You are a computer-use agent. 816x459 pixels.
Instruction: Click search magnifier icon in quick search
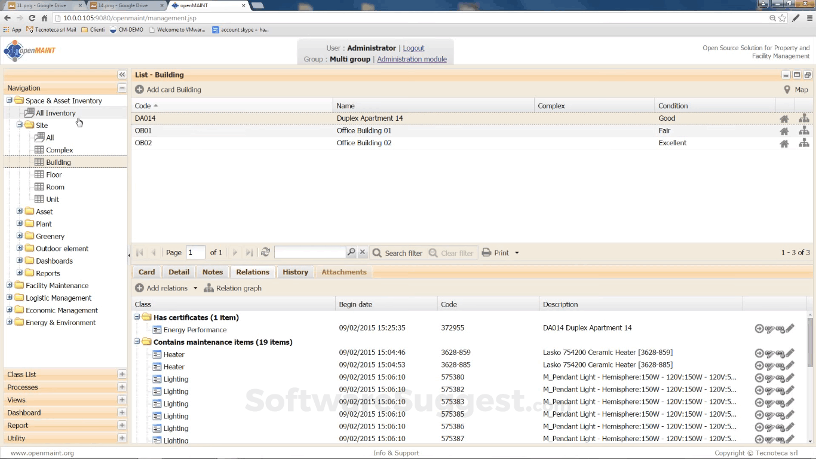[x=351, y=253]
